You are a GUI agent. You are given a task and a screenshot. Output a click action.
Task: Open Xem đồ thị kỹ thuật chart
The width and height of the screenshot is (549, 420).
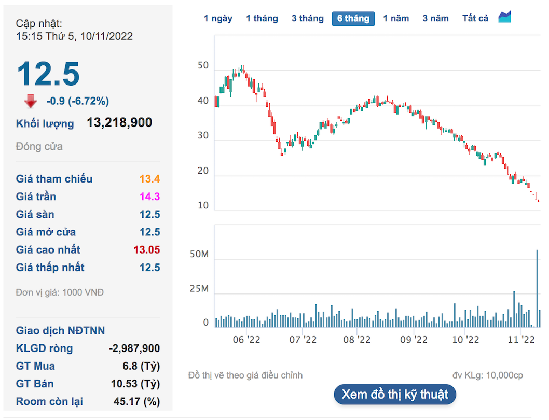(395, 394)
